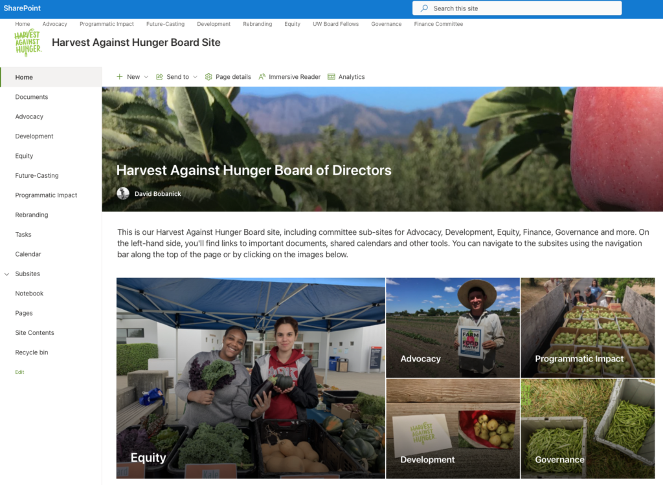The width and height of the screenshot is (663, 485).
Task: Click the Harvest Against Hunger logo
Action: [x=28, y=43]
